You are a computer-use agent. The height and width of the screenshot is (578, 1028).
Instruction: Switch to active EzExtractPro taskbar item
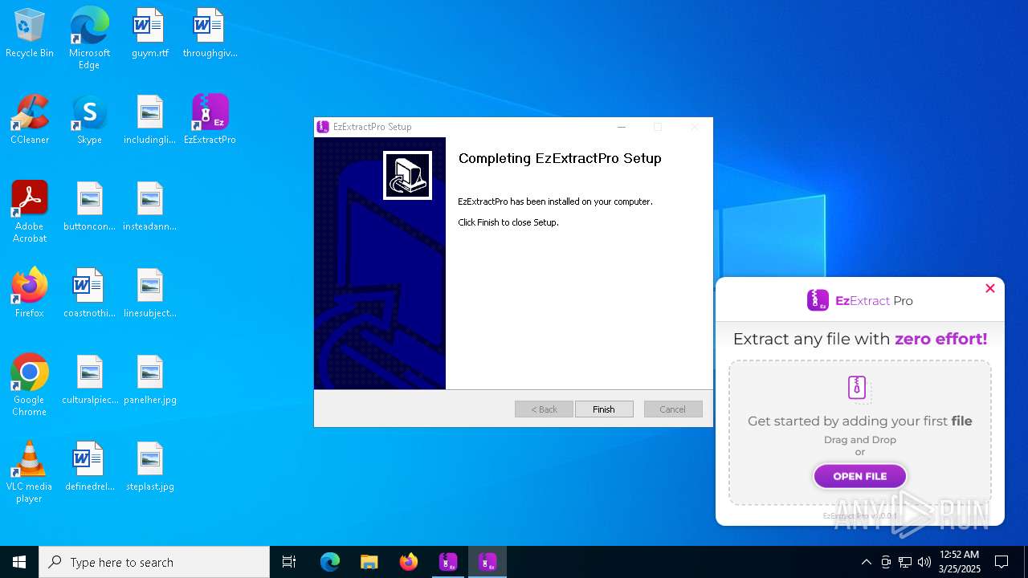pos(487,562)
